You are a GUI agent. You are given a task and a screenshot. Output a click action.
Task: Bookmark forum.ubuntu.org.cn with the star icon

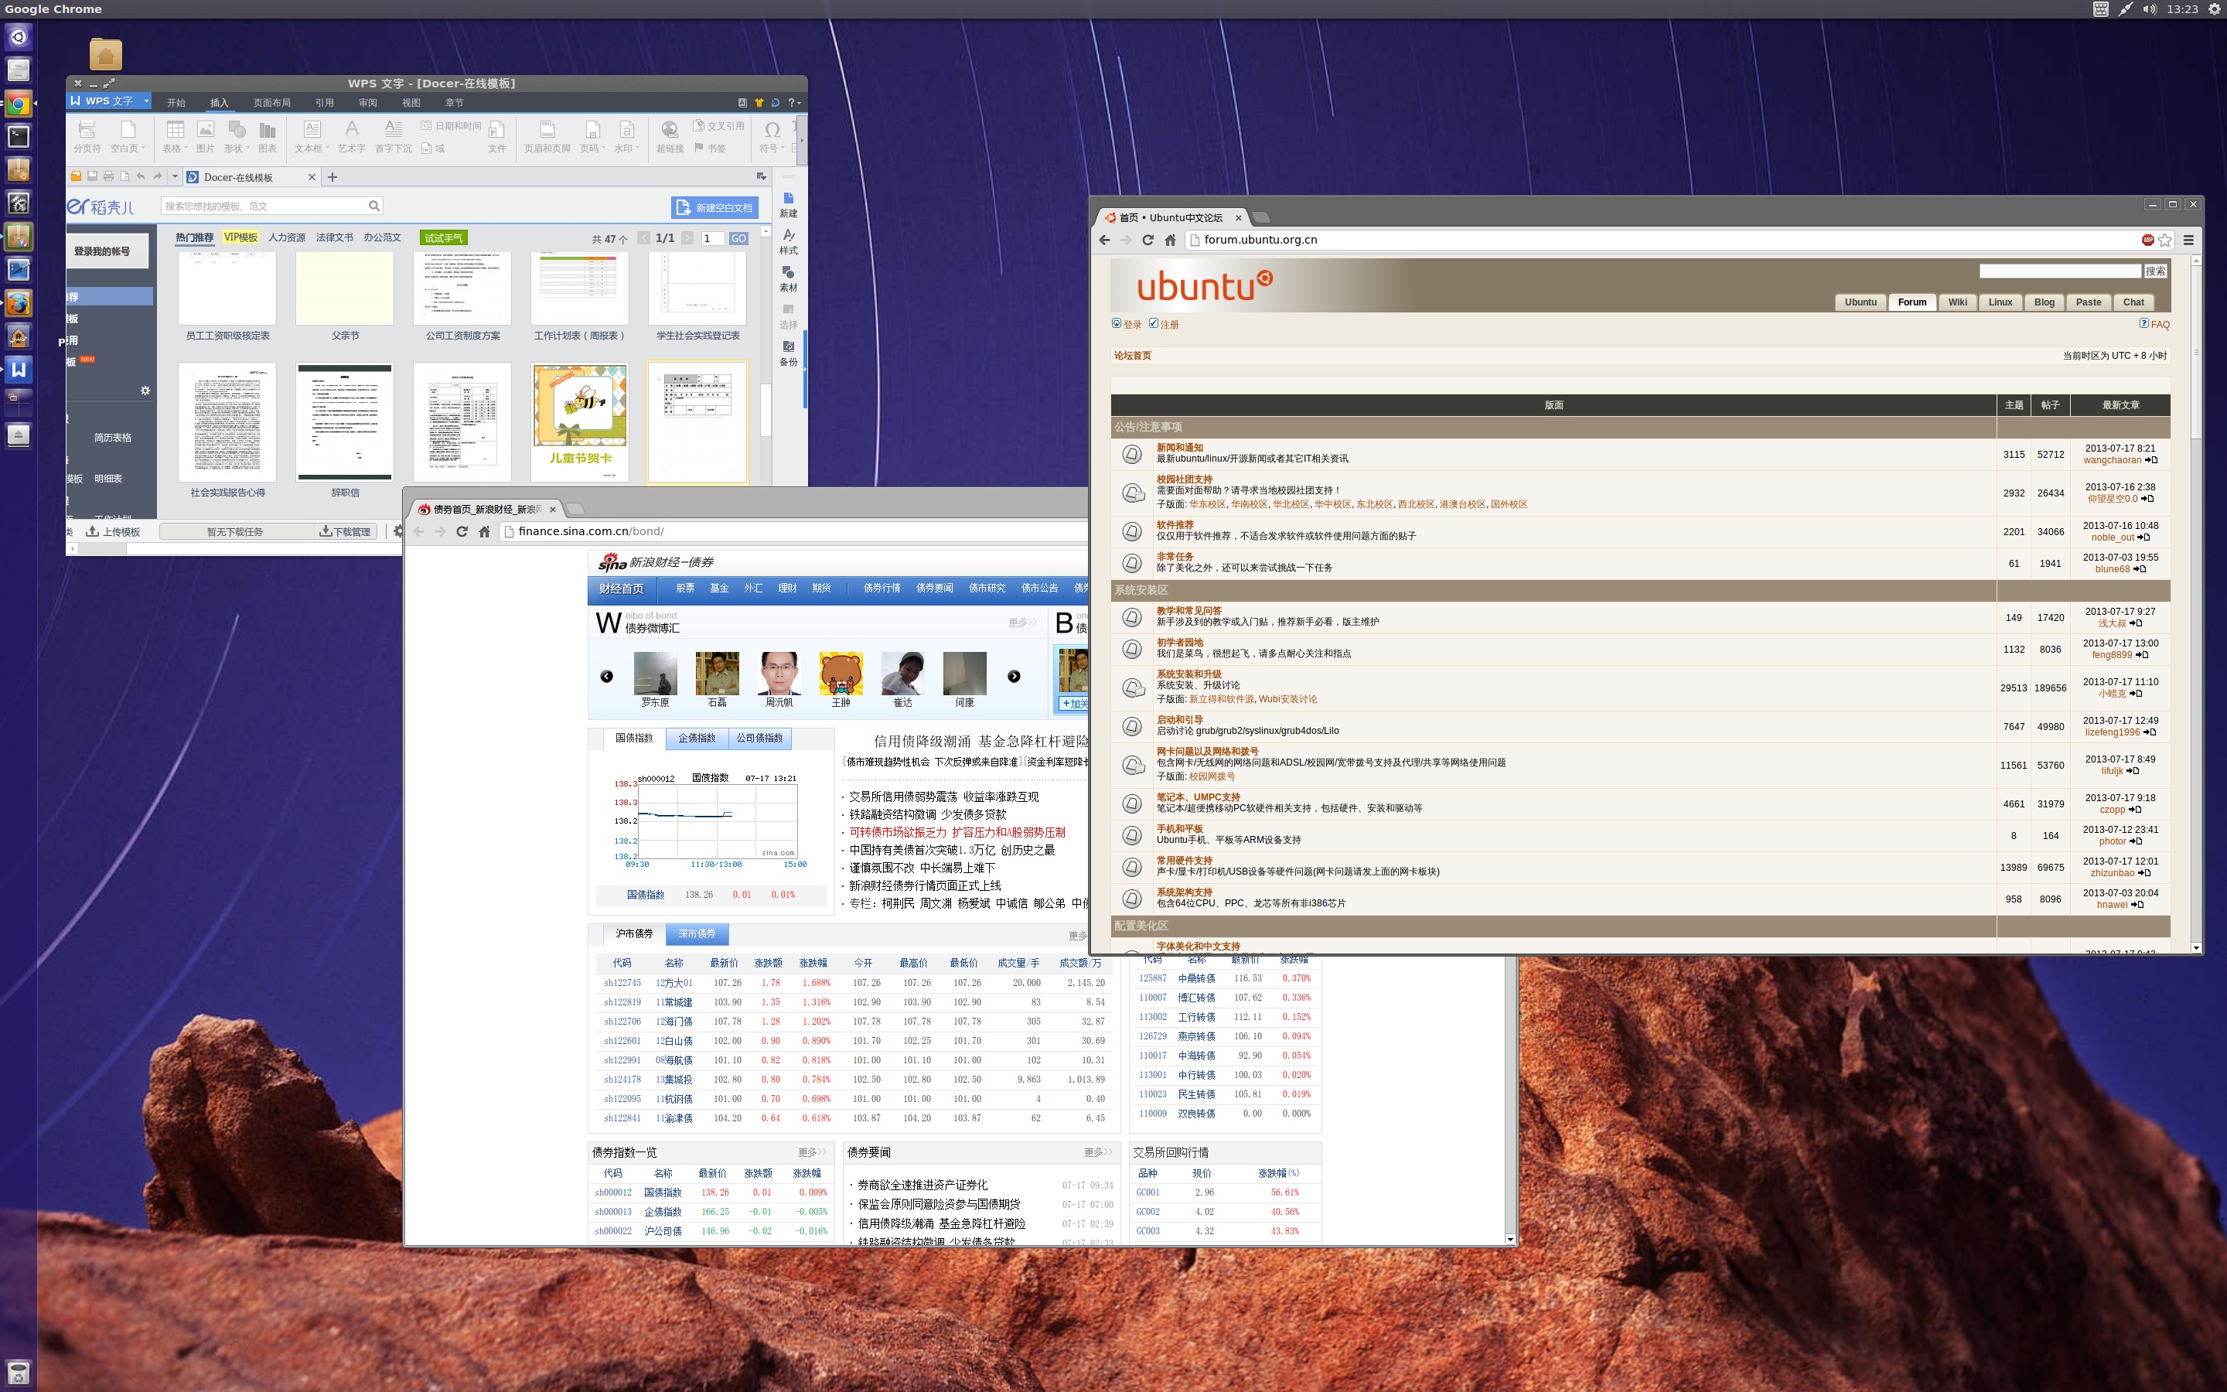coord(2164,240)
